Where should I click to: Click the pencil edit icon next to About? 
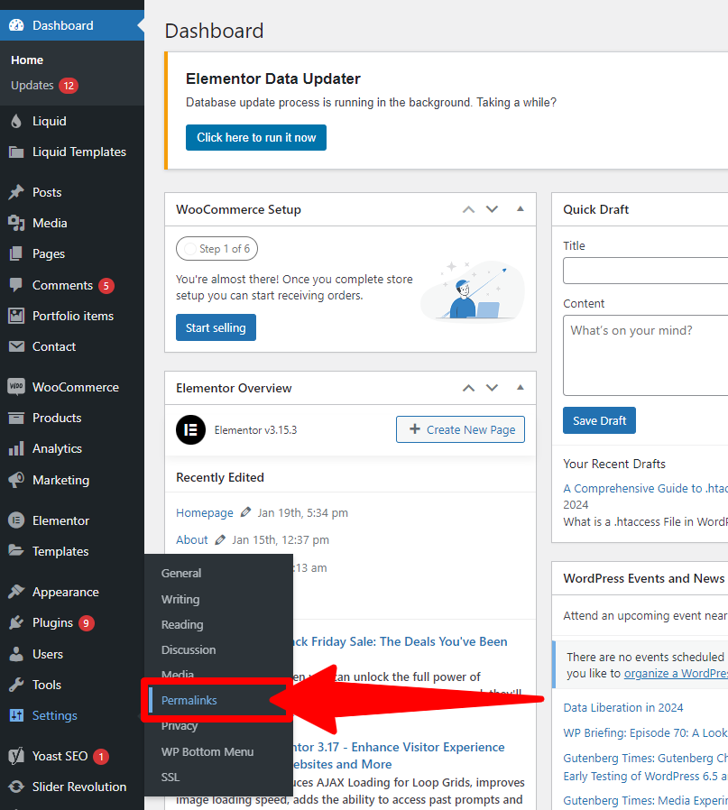click(220, 539)
